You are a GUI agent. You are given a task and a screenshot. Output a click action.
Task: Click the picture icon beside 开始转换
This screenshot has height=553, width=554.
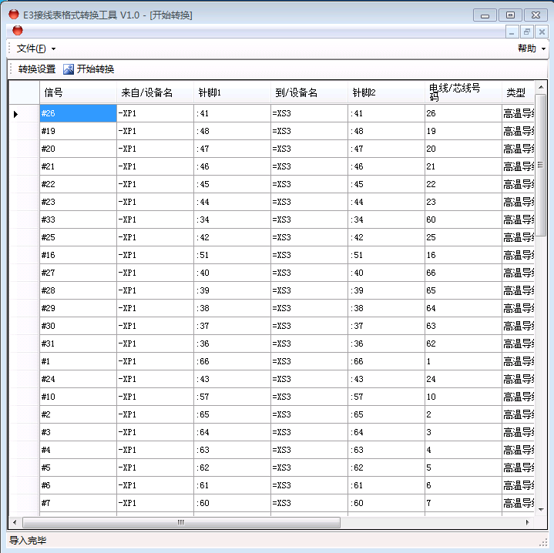click(69, 69)
